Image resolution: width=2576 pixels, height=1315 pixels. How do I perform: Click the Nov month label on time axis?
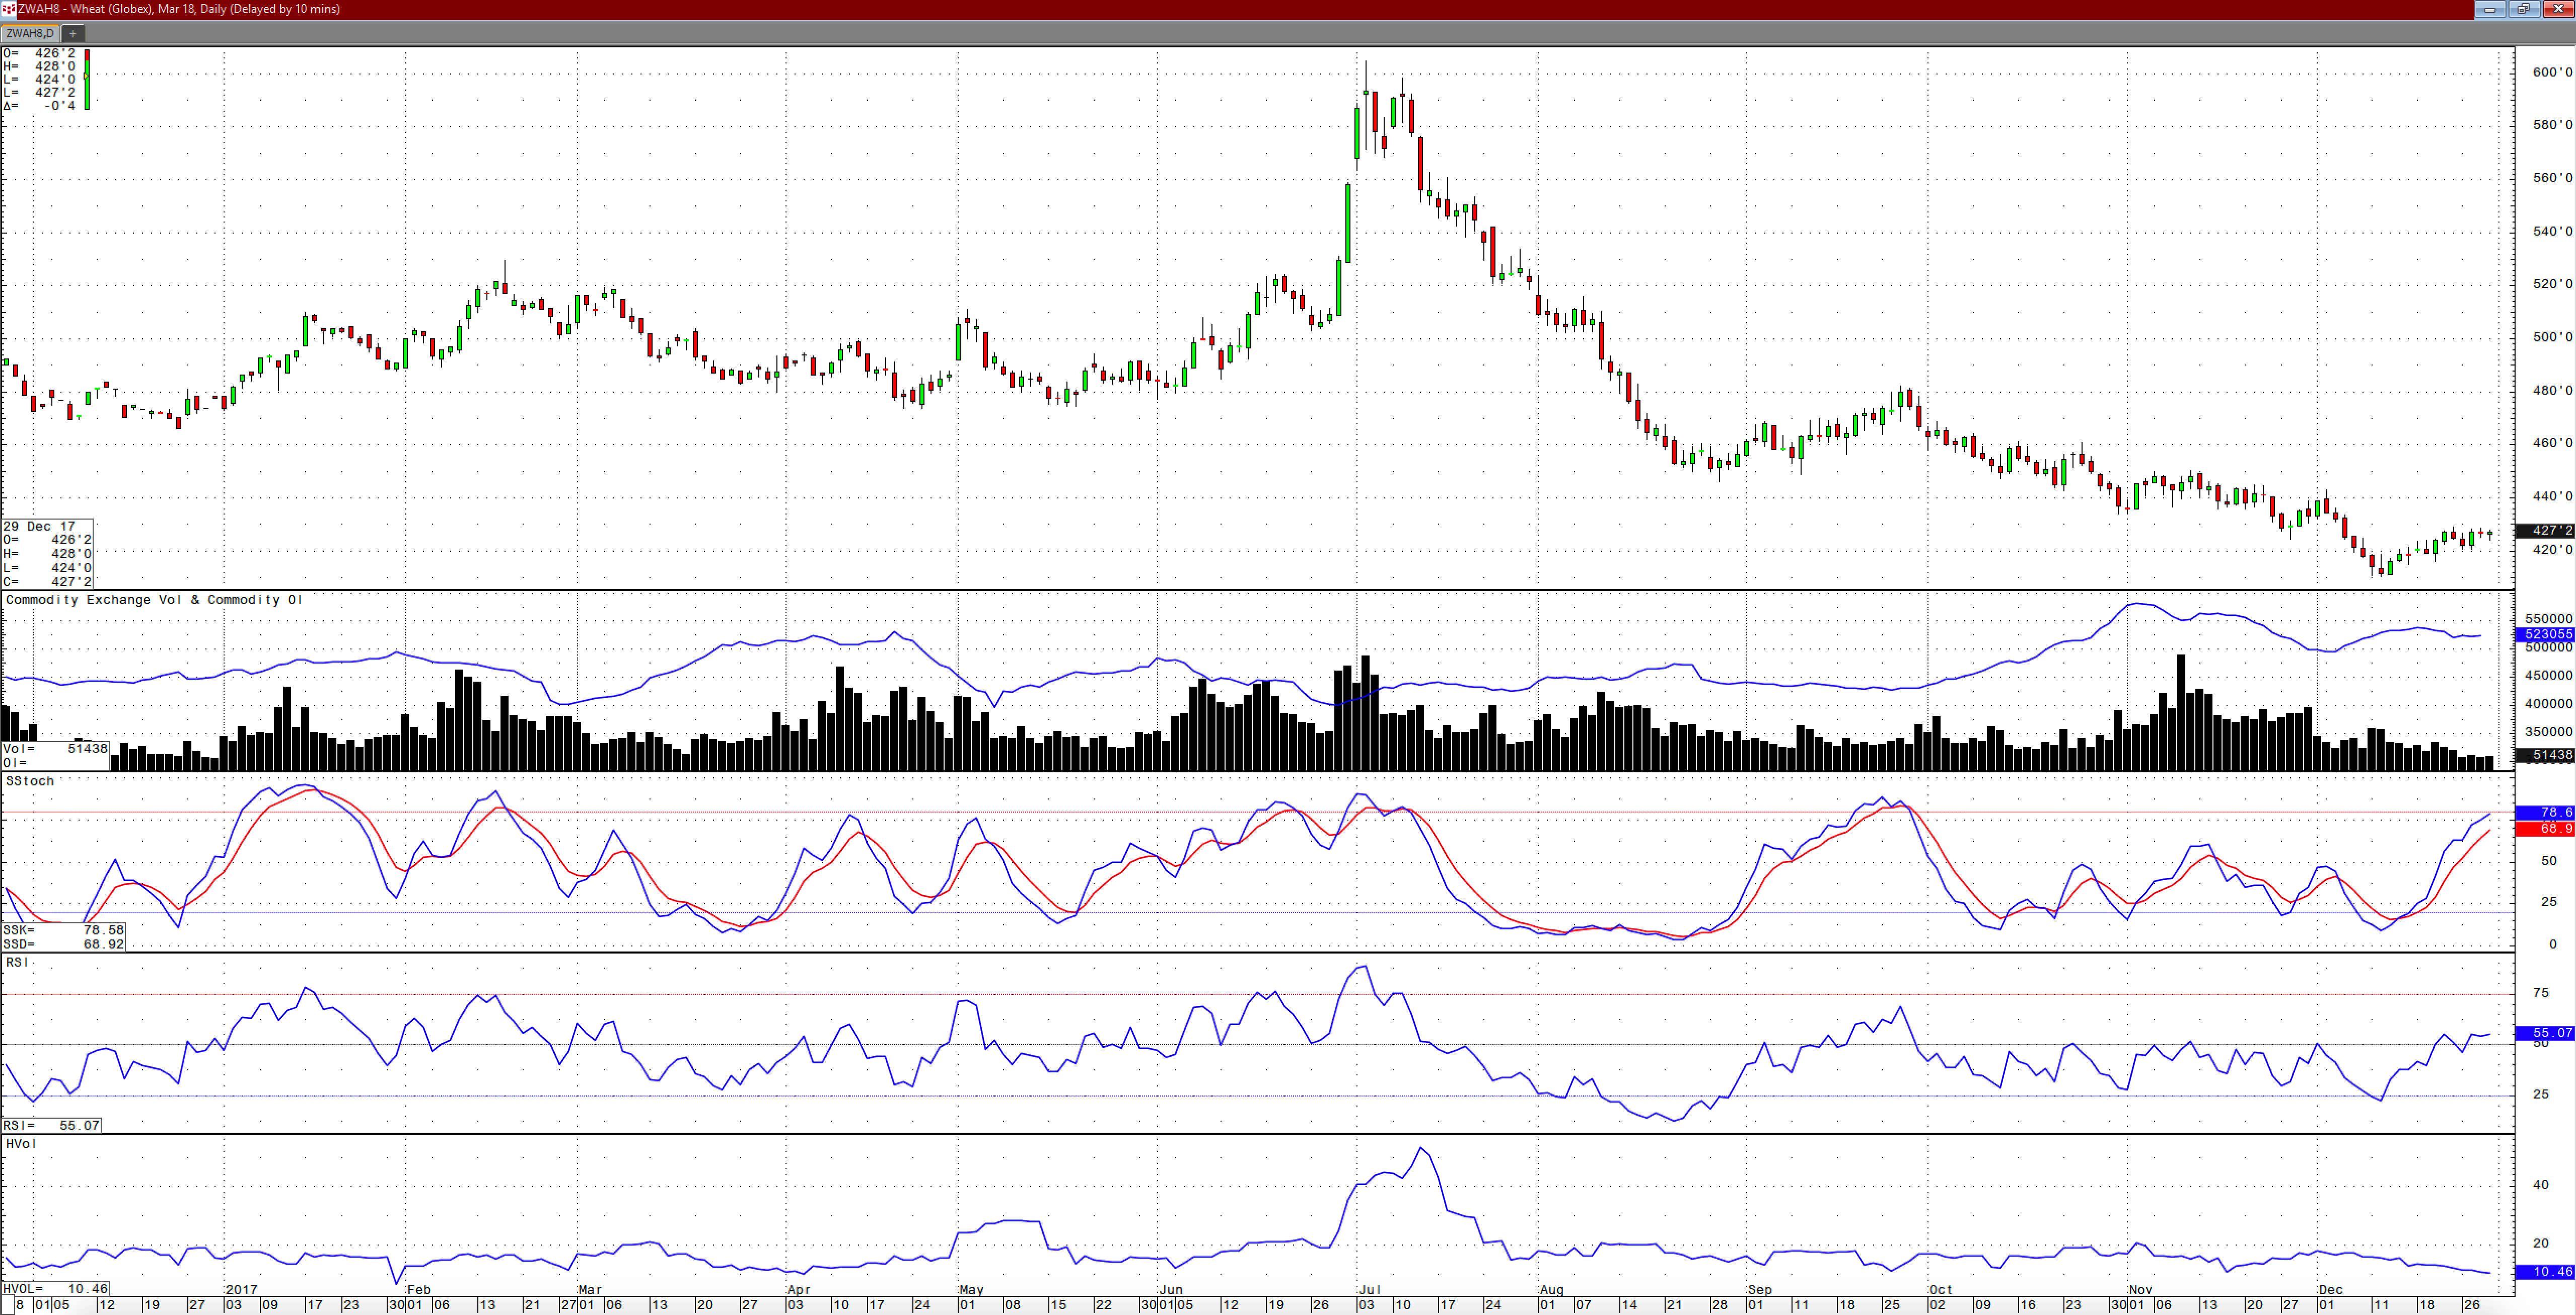click(x=2141, y=1289)
